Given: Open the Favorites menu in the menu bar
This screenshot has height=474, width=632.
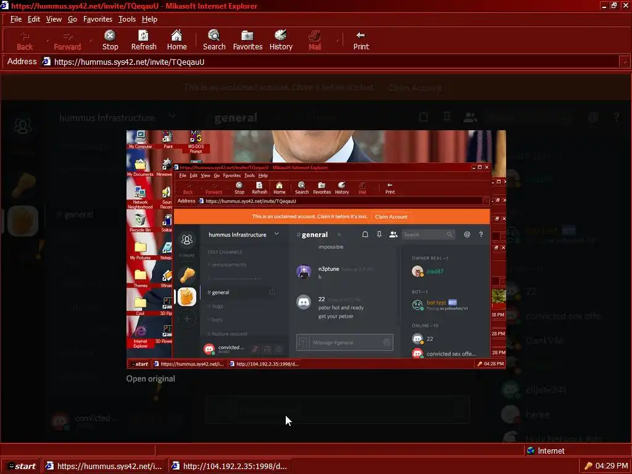Looking at the screenshot, I should click(x=98, y=19).
